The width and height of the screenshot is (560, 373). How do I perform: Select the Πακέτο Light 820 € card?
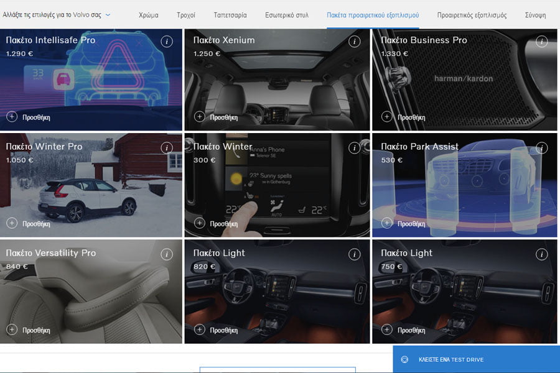tap(277, 292)
